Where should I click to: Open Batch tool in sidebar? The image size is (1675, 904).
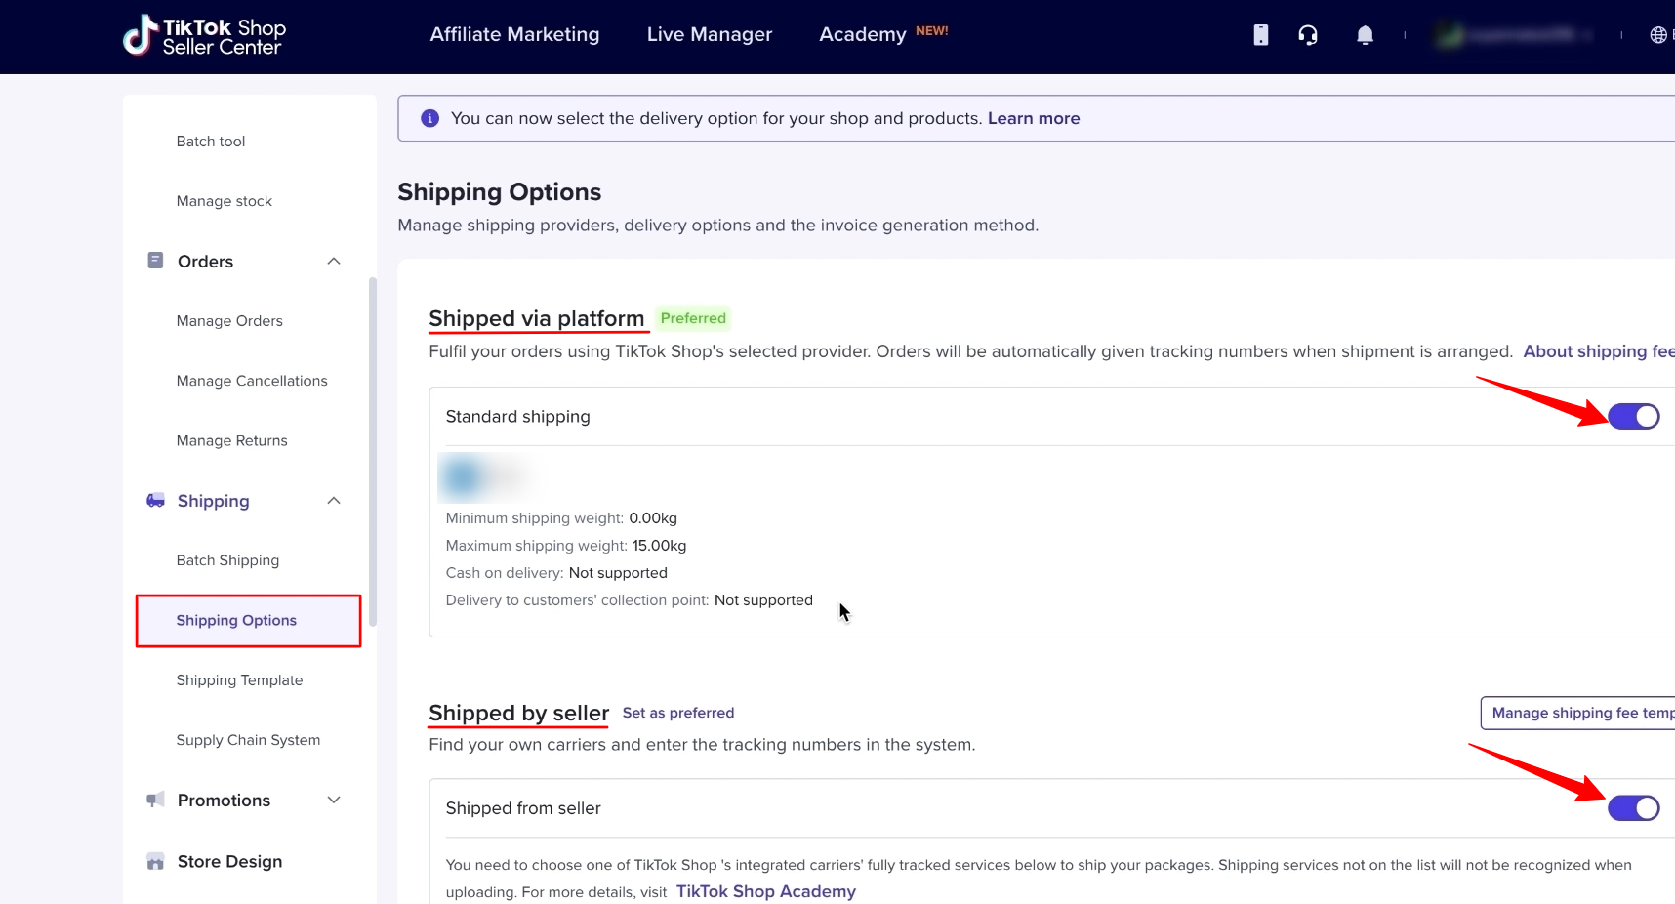click(x=211, y=142)
